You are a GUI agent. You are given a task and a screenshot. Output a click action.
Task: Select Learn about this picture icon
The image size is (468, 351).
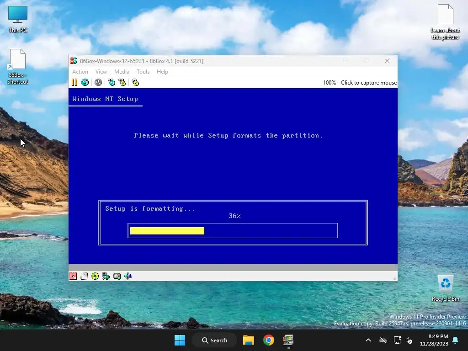pyautogui.click(x=445, y=22)
